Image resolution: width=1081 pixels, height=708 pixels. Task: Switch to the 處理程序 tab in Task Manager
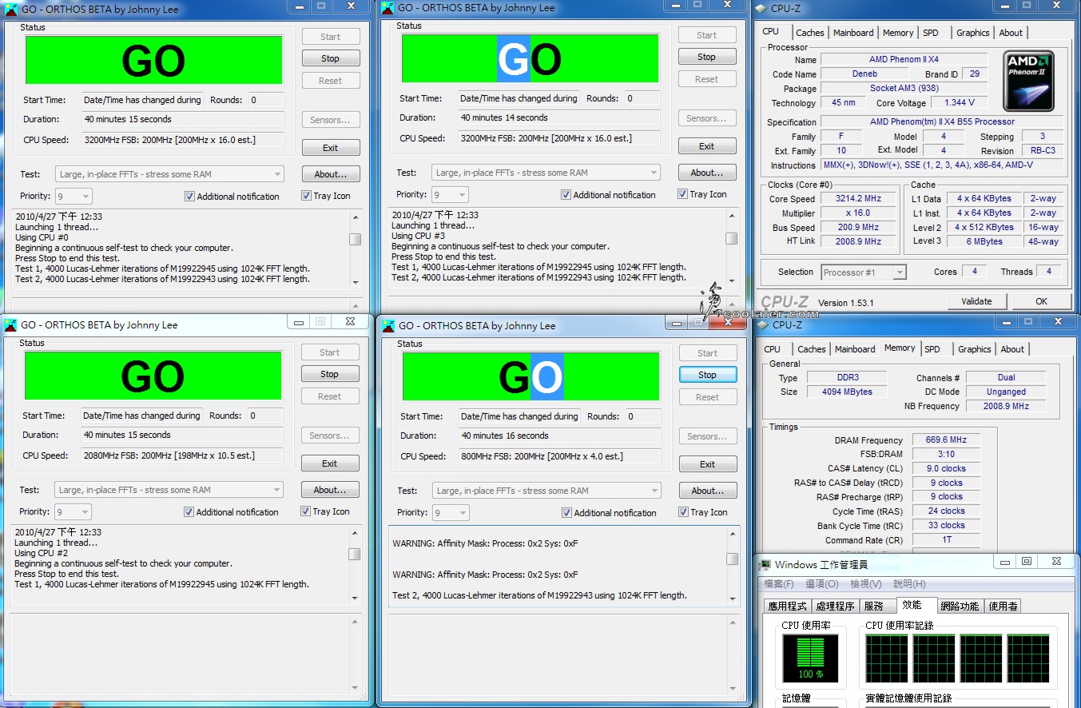click(835, 607)
